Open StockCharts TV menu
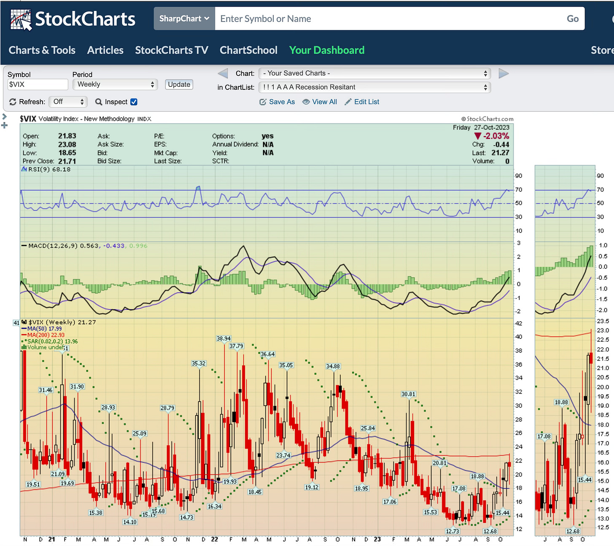 (172, 50)
